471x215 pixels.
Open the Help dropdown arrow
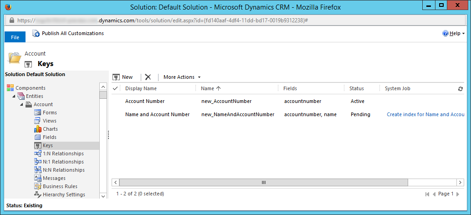coord(463,34)
